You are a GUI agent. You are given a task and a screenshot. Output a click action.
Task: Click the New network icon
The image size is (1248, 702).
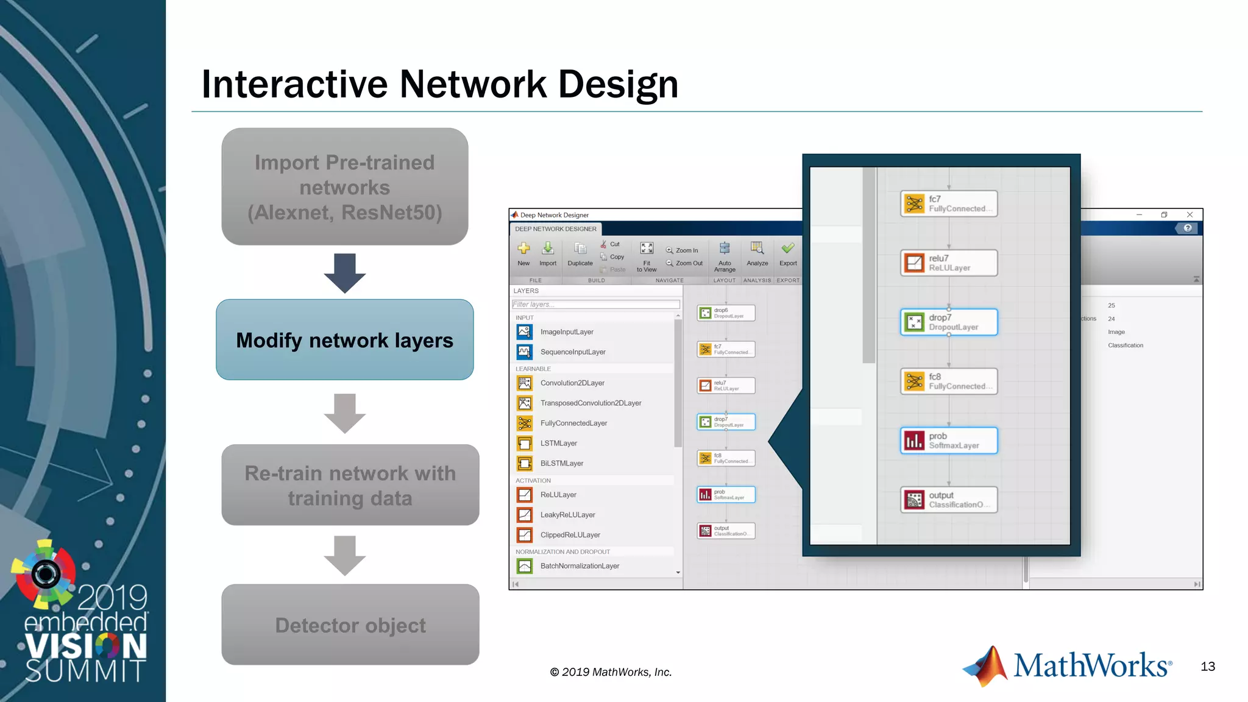point(523,249)
